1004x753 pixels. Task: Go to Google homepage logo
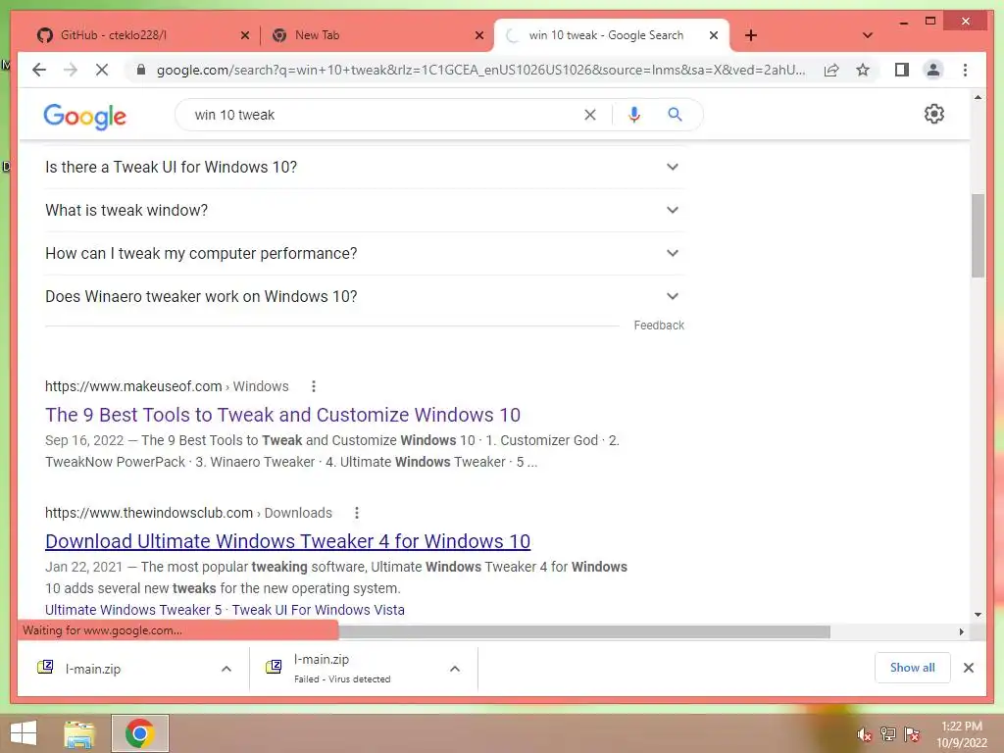[84, 117]
